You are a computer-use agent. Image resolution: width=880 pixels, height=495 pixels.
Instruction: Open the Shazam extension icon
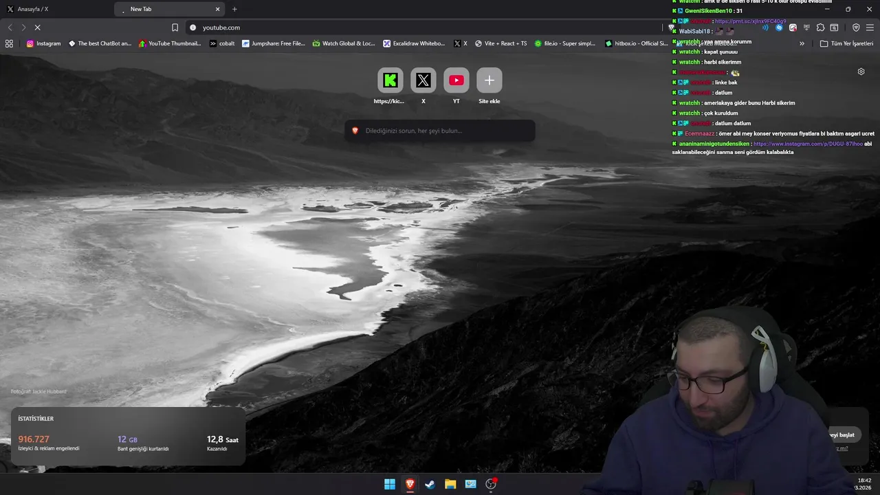pyautogui.click(x=779, y=27)
